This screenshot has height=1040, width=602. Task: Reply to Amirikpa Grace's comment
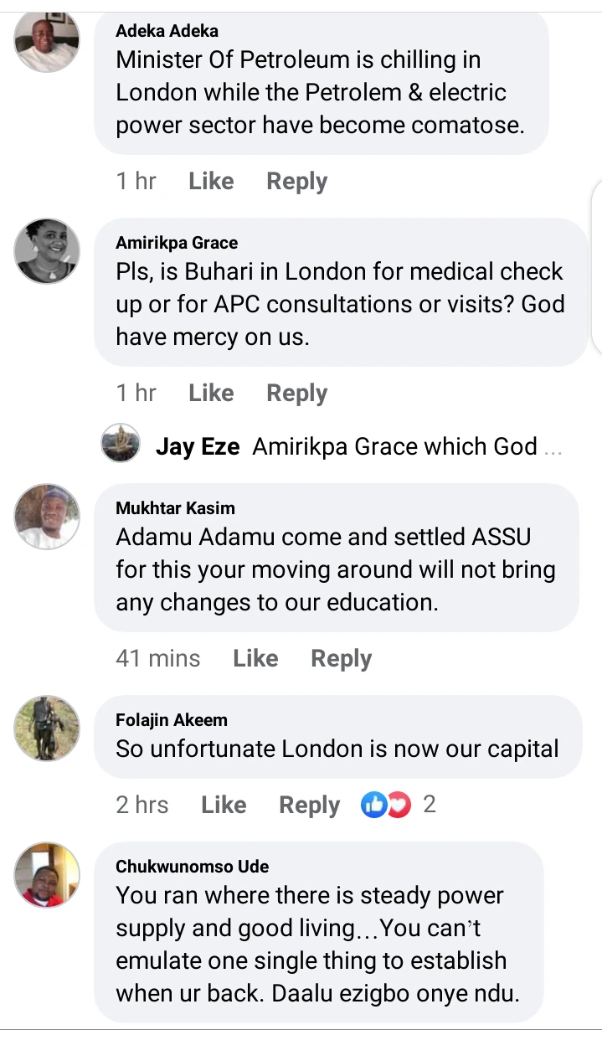296,394
